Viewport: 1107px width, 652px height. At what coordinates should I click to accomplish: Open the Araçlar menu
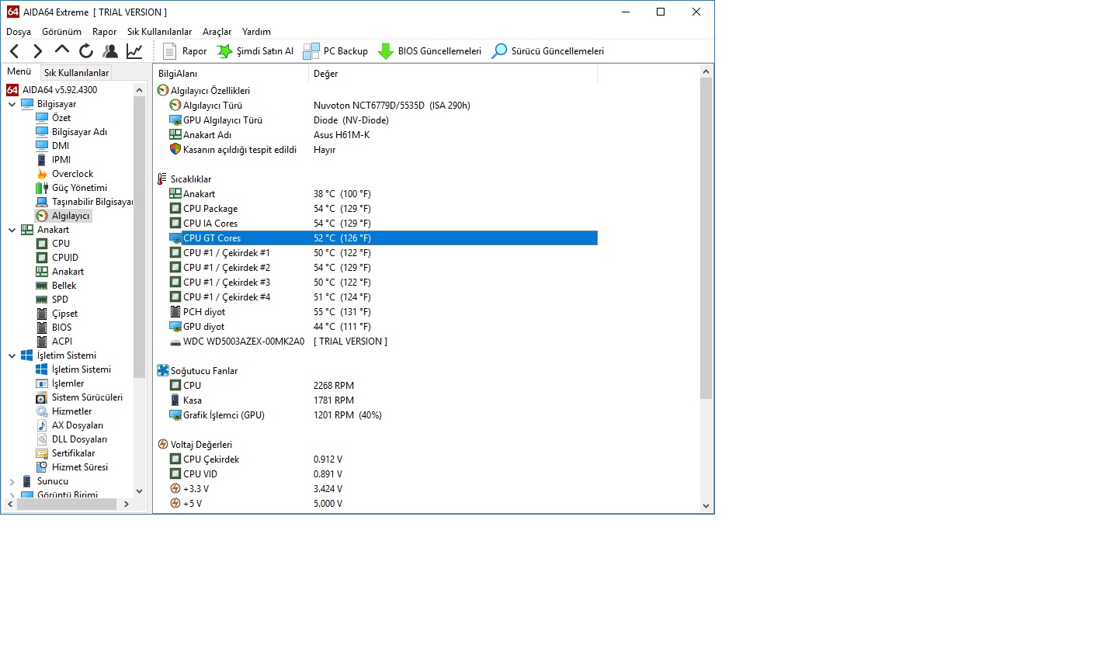pos(217,32)
